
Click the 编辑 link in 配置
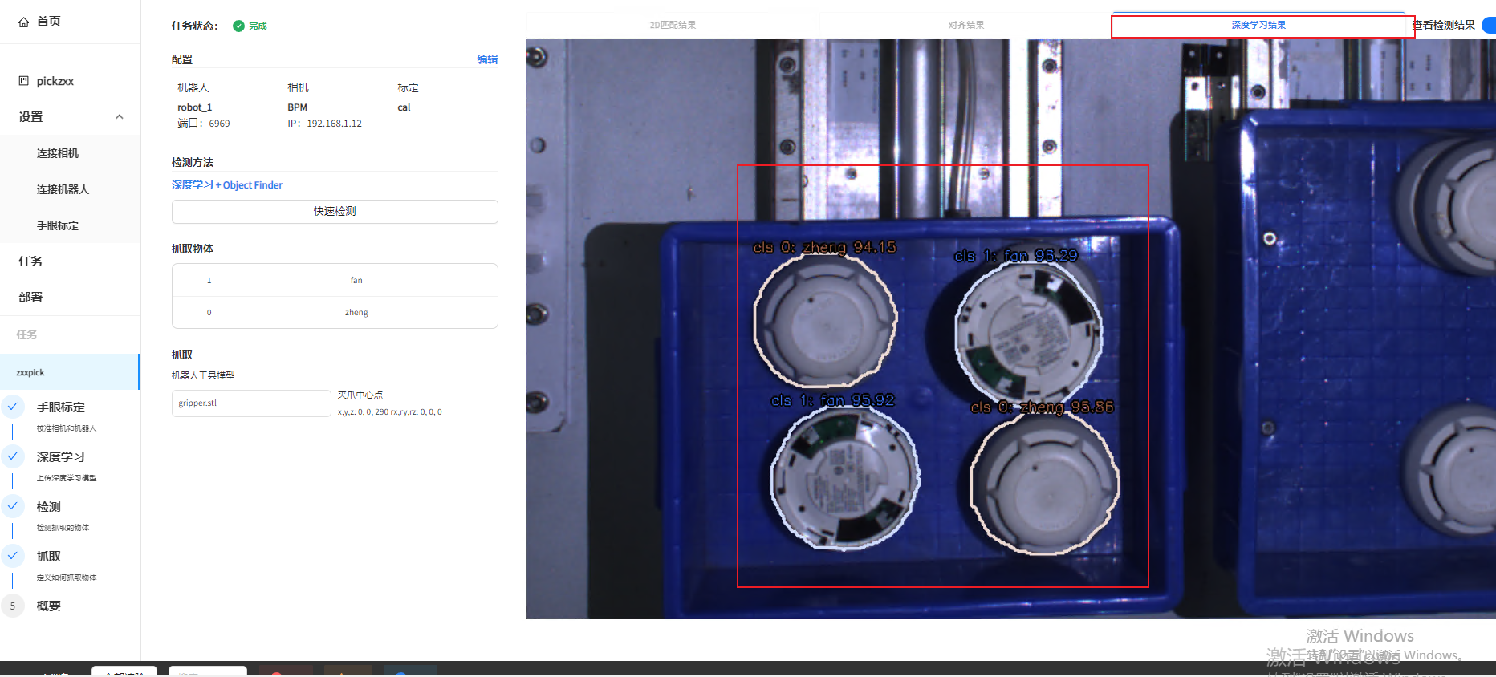click(x=487, y=59)
